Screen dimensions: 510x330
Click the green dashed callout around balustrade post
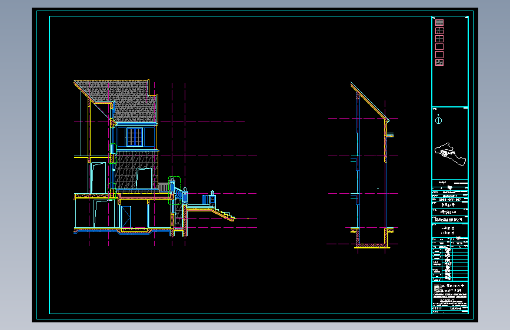tap(174, 190)
